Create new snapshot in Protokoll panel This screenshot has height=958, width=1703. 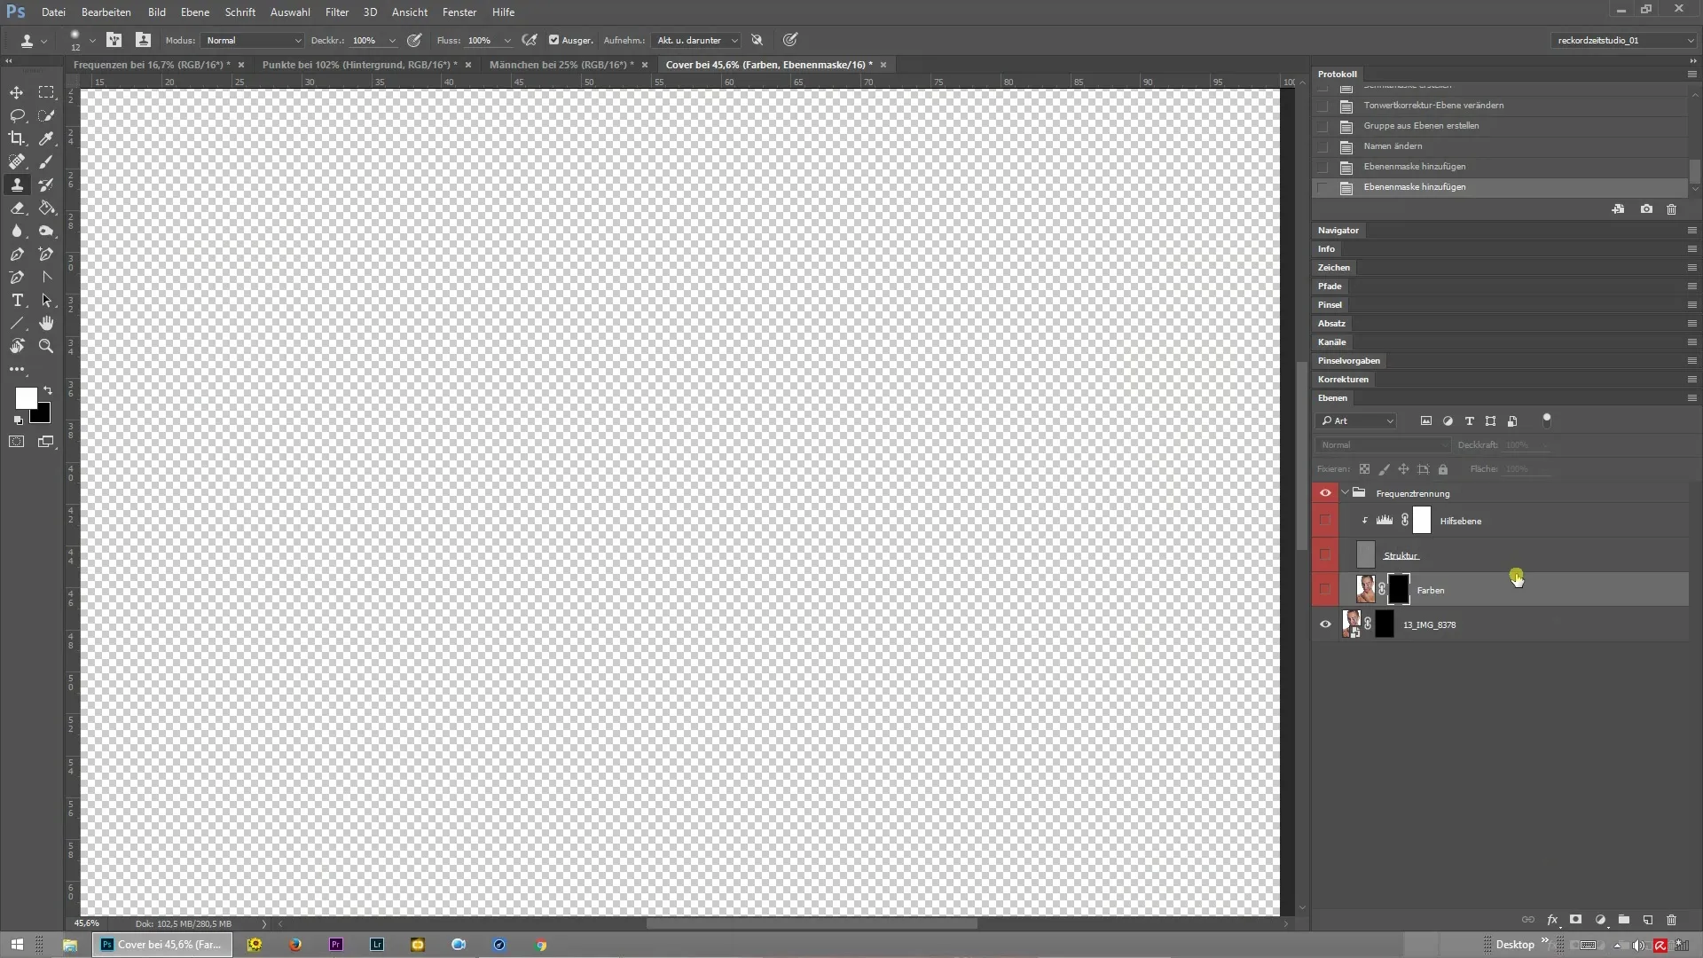pos(1646,209)
